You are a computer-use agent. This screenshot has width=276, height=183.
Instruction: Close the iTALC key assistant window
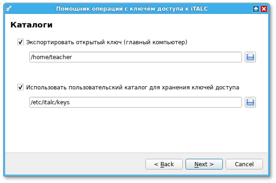pos(264,8)
